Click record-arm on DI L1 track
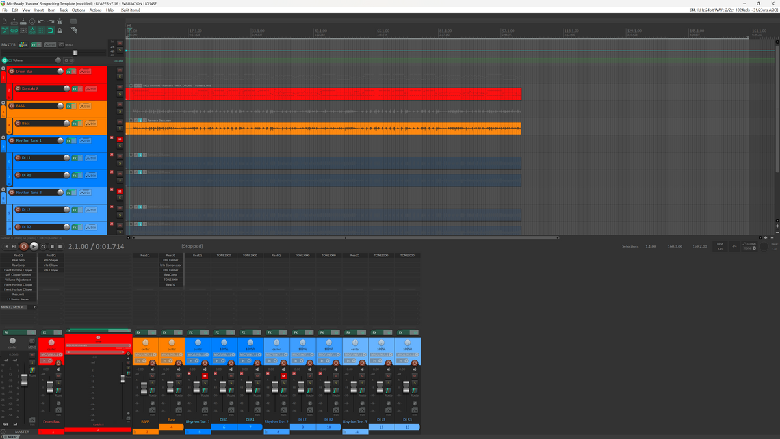The width and height of the screenshot is (780, 439). 18,157
